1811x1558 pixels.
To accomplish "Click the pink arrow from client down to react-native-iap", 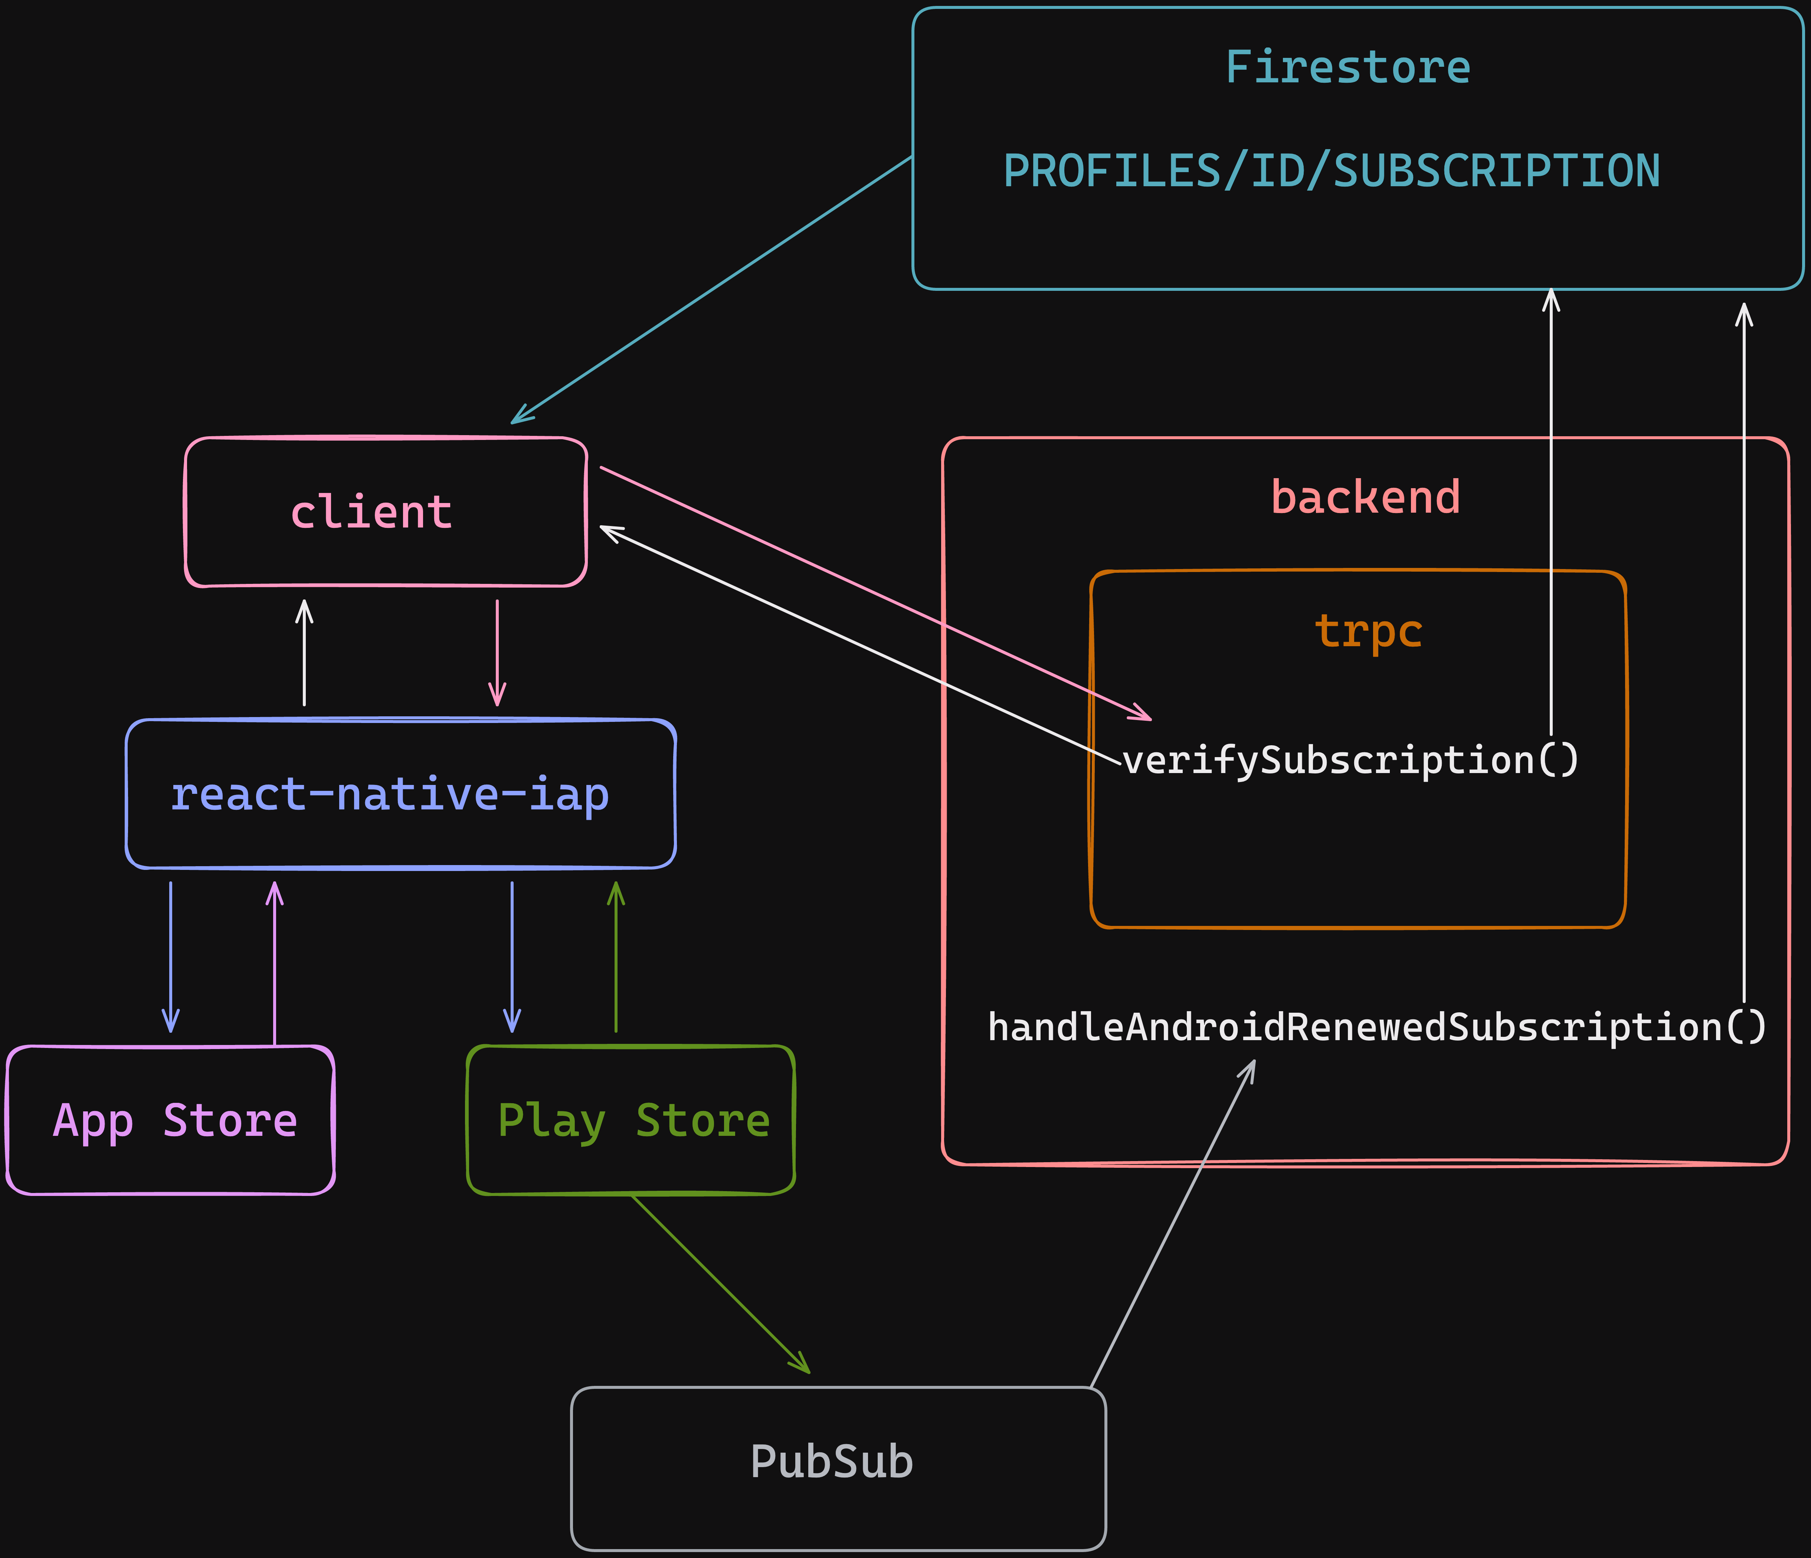I will click(x=497, y=653).
